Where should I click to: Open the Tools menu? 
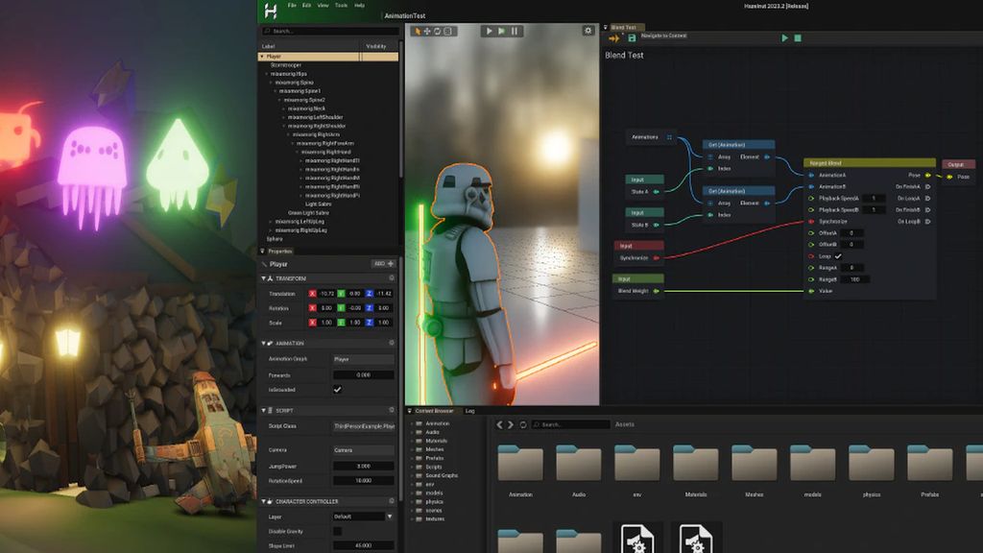341,5
